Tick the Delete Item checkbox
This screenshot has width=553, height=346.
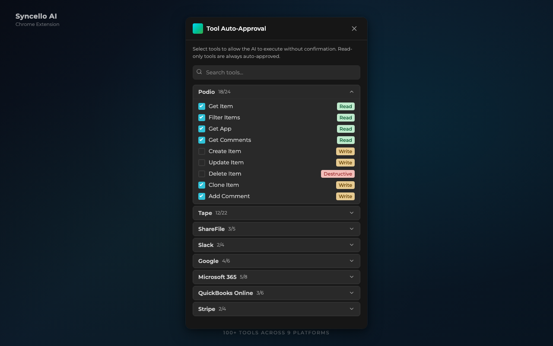click(x=202, y=174)
